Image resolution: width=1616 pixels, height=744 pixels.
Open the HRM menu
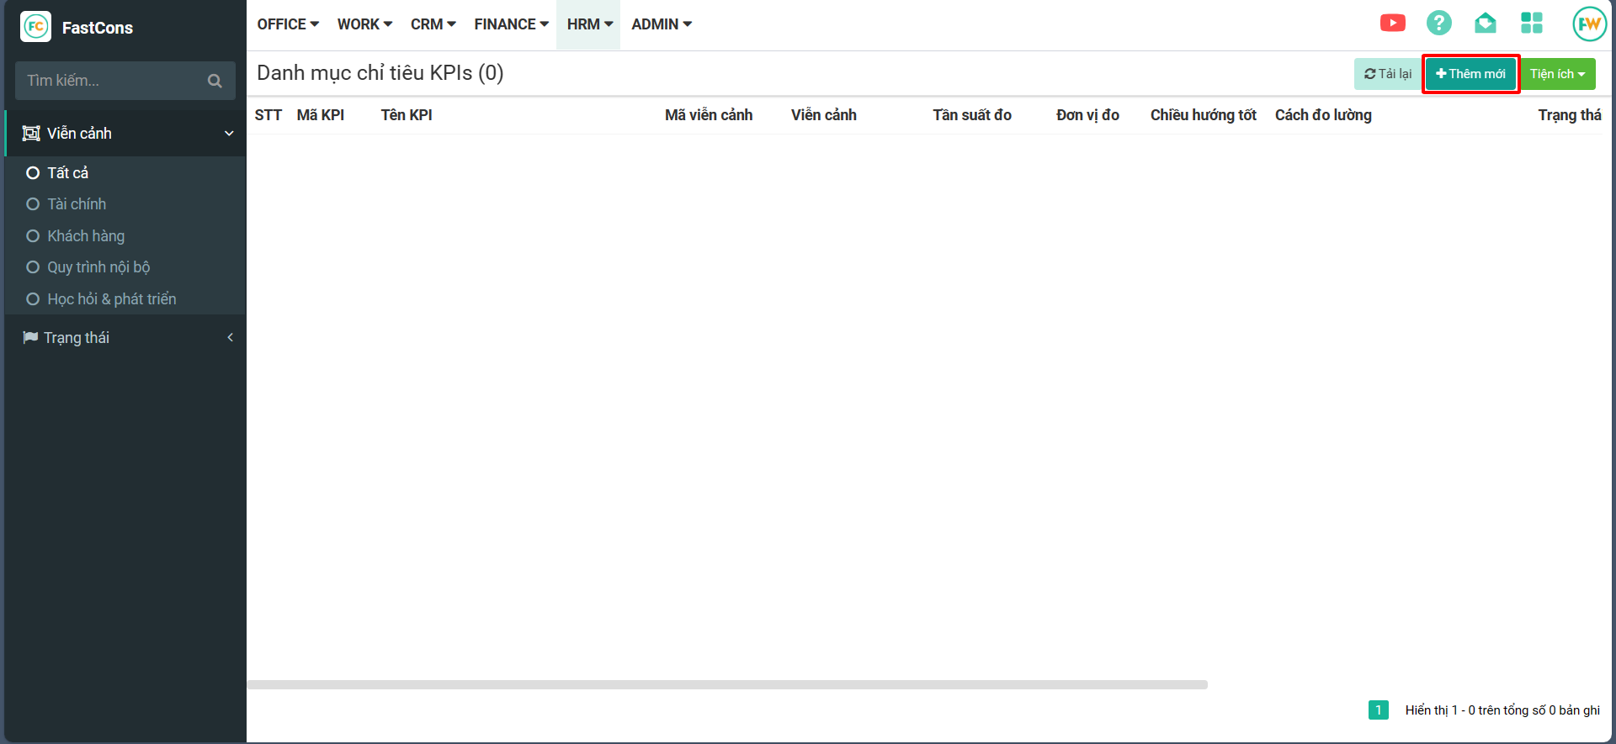(x=588, y=24)
